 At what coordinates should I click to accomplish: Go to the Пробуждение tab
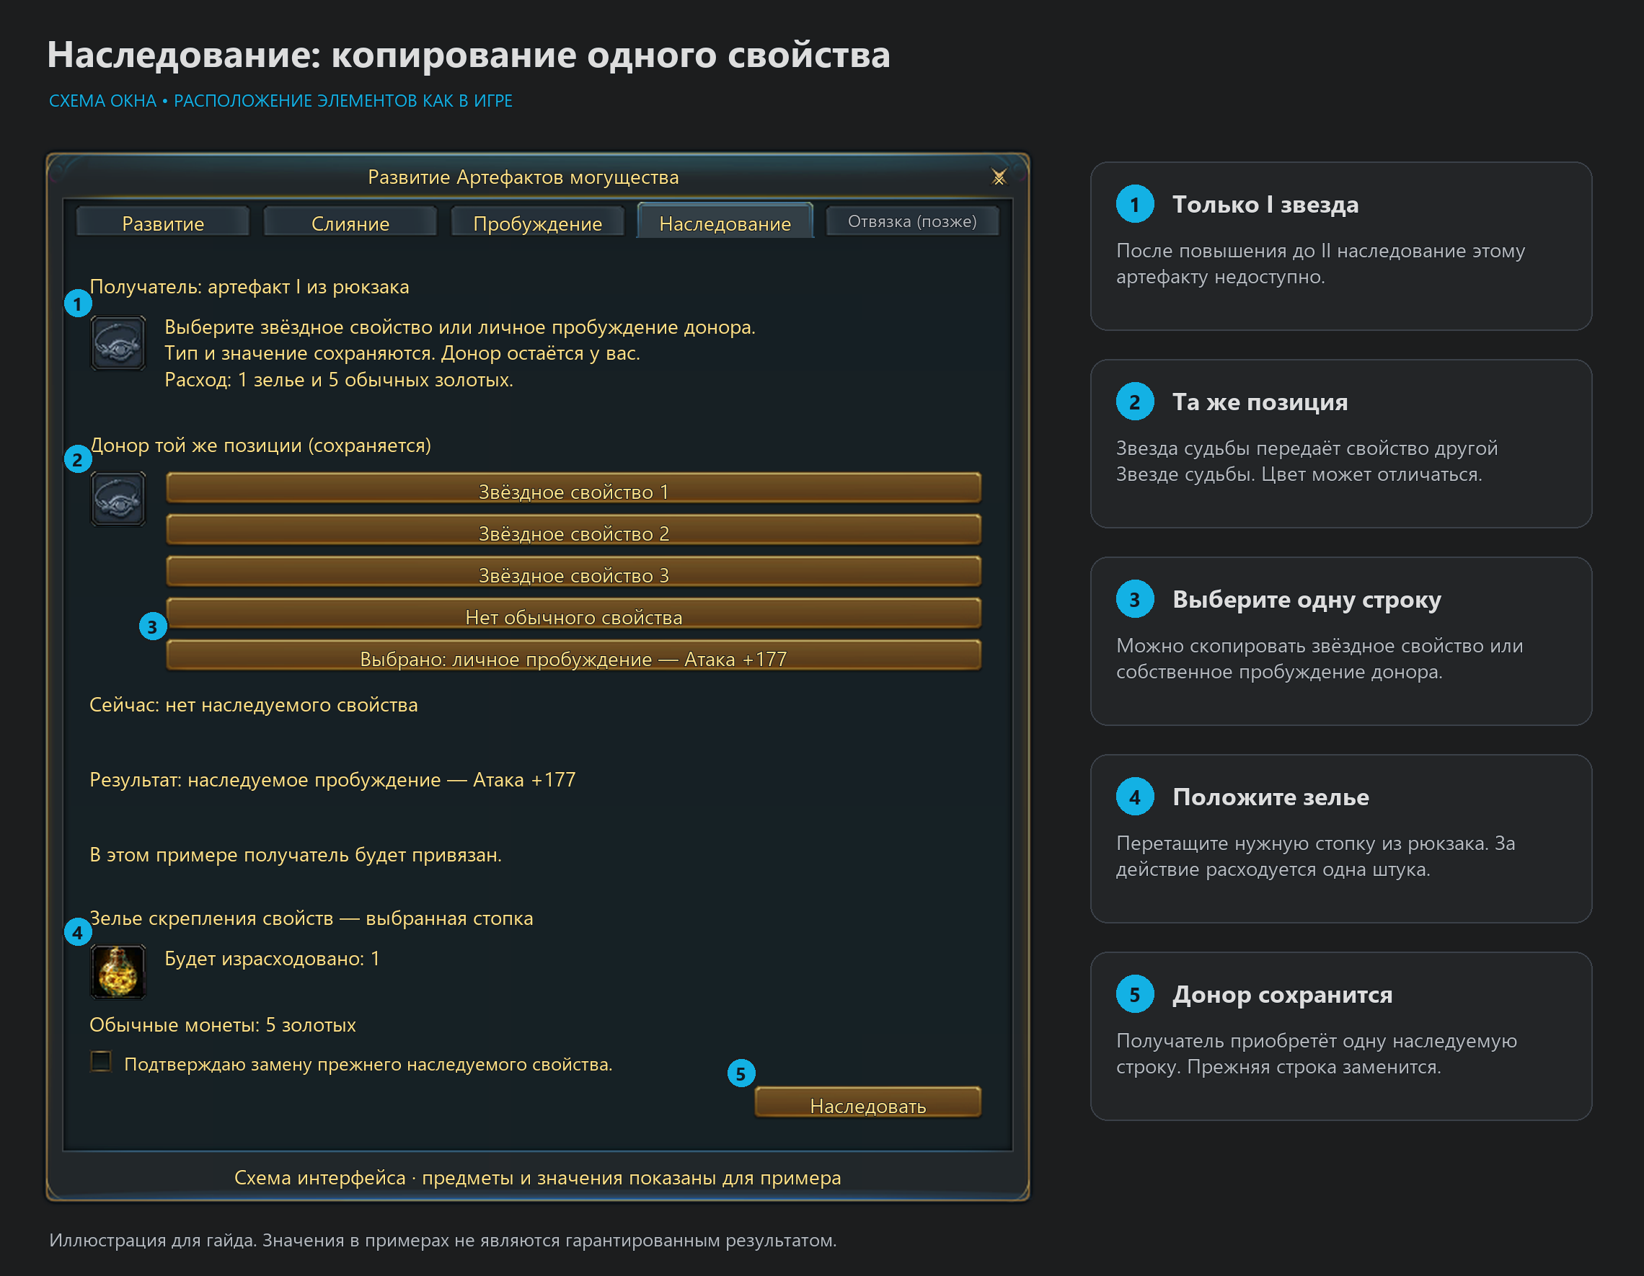click(x=537, y=223)
